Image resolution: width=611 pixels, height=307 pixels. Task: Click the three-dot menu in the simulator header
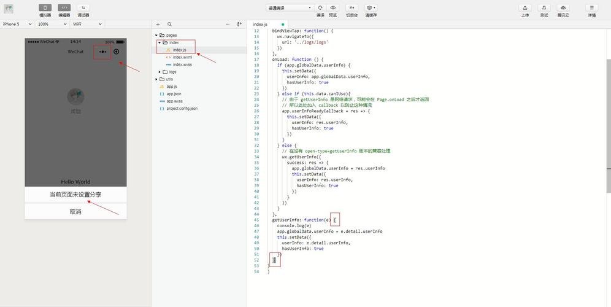(x=102, y=52)
